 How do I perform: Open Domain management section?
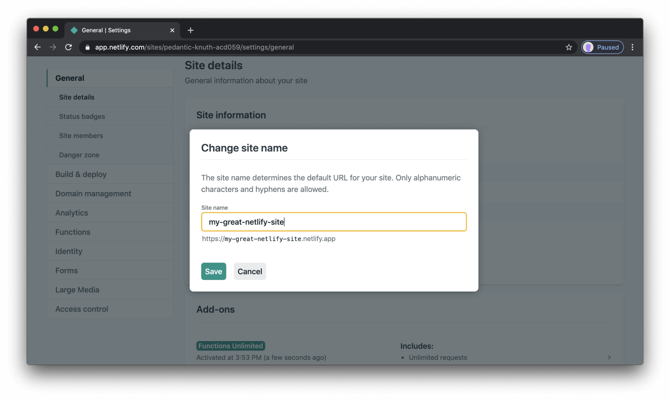(x=93, y=194)
